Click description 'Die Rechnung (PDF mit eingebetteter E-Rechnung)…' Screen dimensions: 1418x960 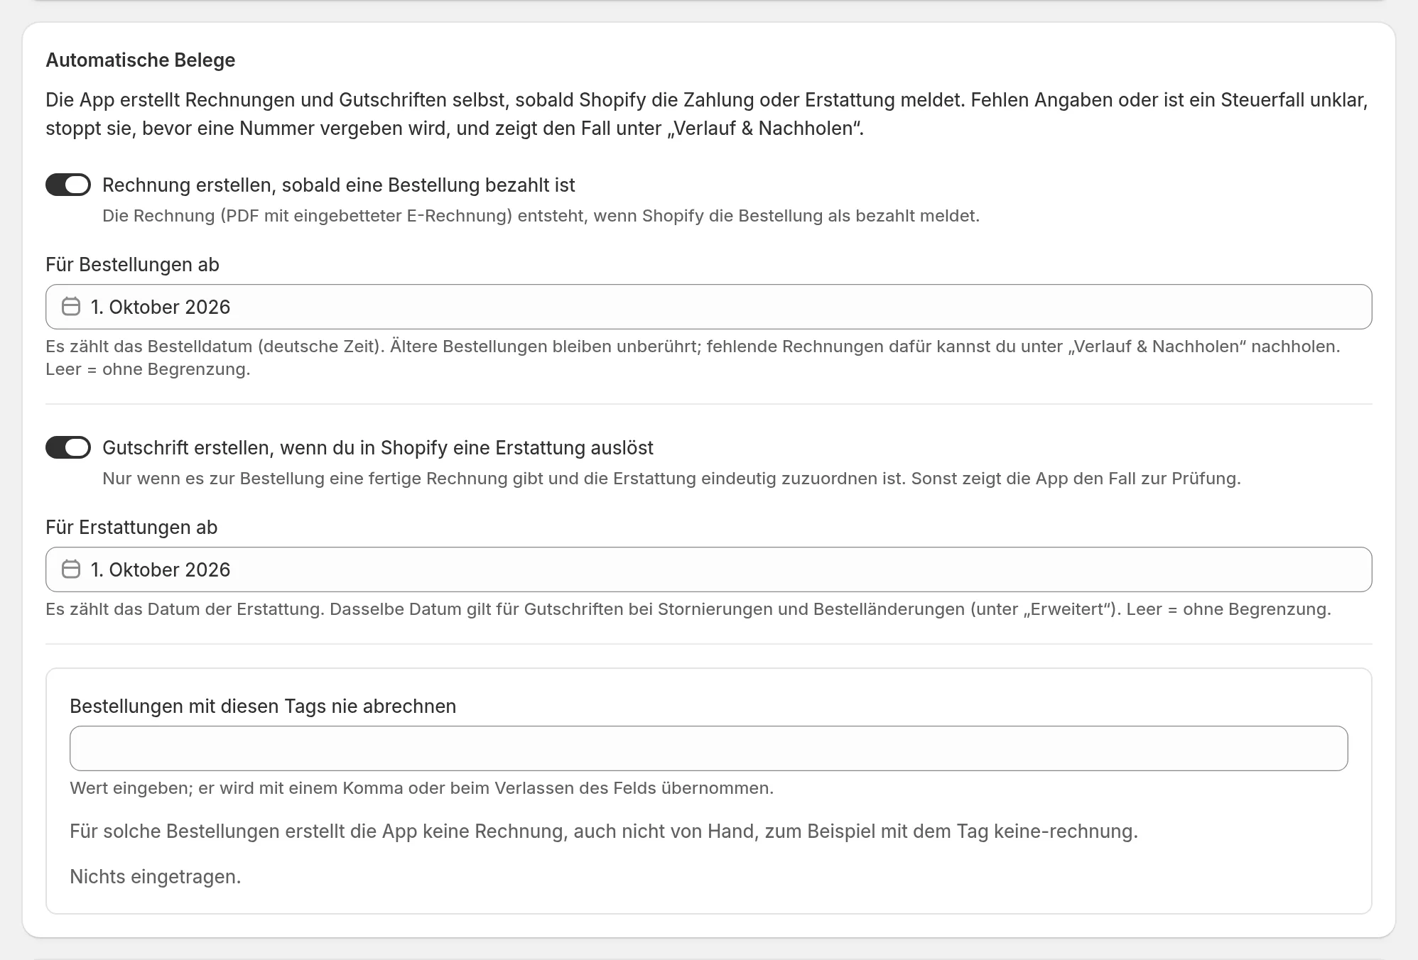541,216
